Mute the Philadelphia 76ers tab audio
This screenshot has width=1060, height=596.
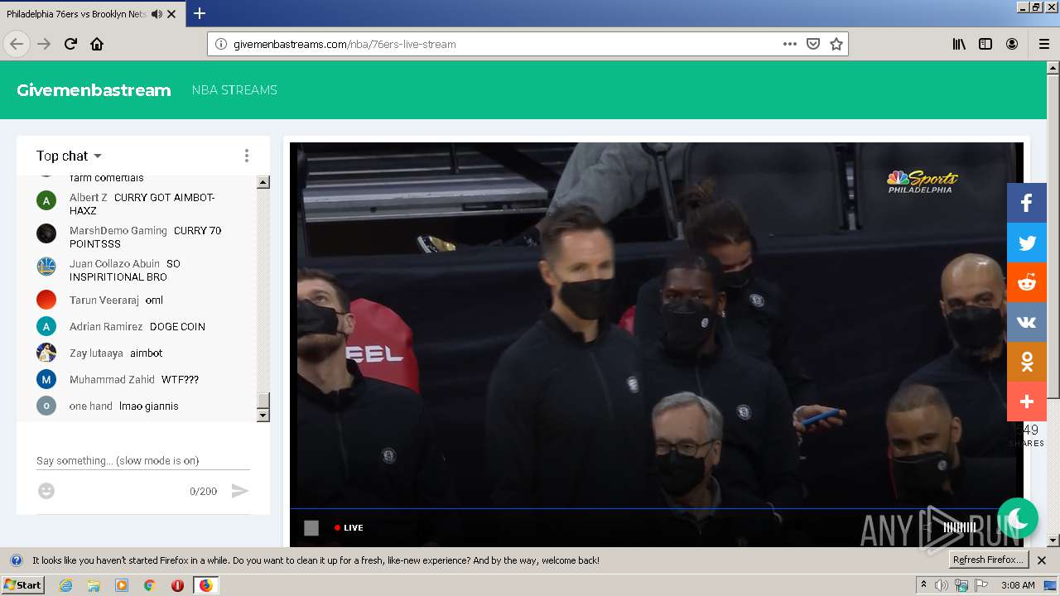coord(157,14)
